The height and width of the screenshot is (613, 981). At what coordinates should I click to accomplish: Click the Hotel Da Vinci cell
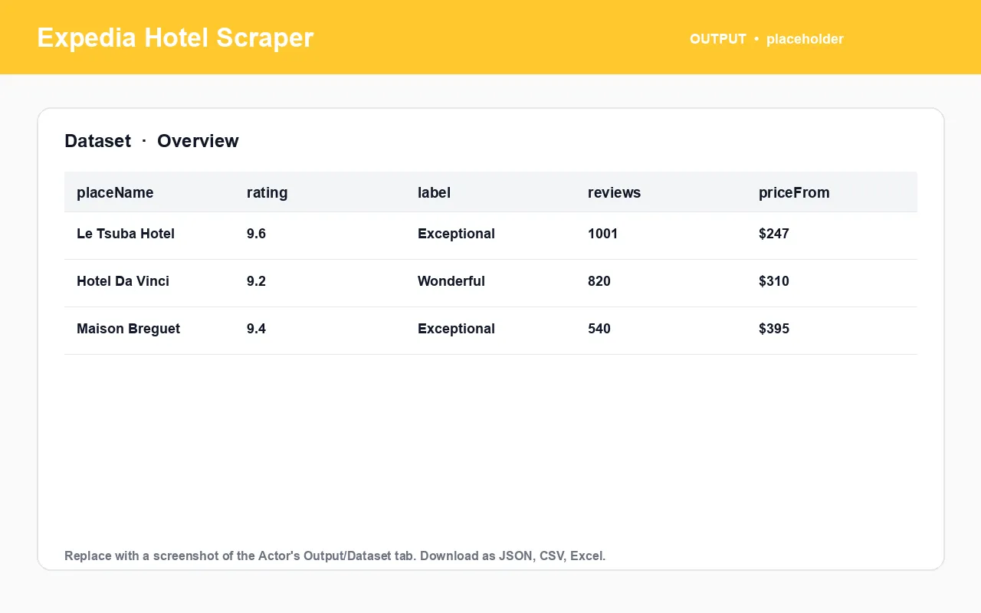[123, 281]
